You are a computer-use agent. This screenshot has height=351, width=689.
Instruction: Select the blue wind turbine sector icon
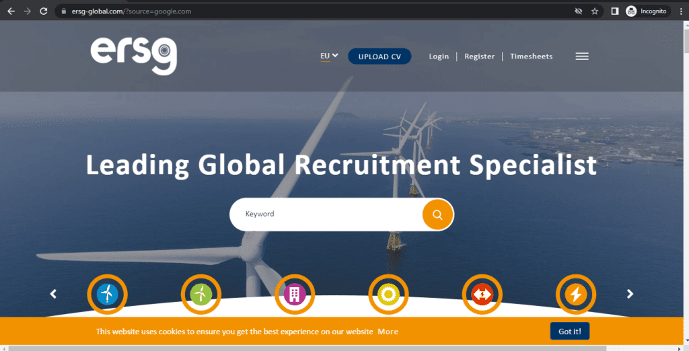(107, 294)
